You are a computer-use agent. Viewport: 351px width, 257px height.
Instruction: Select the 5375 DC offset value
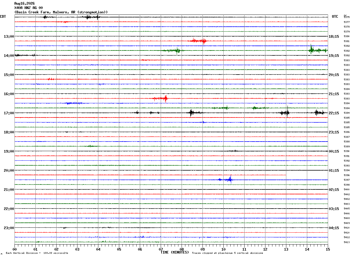[347, 17]
